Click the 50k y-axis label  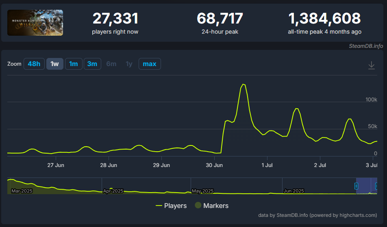point(372,126)
